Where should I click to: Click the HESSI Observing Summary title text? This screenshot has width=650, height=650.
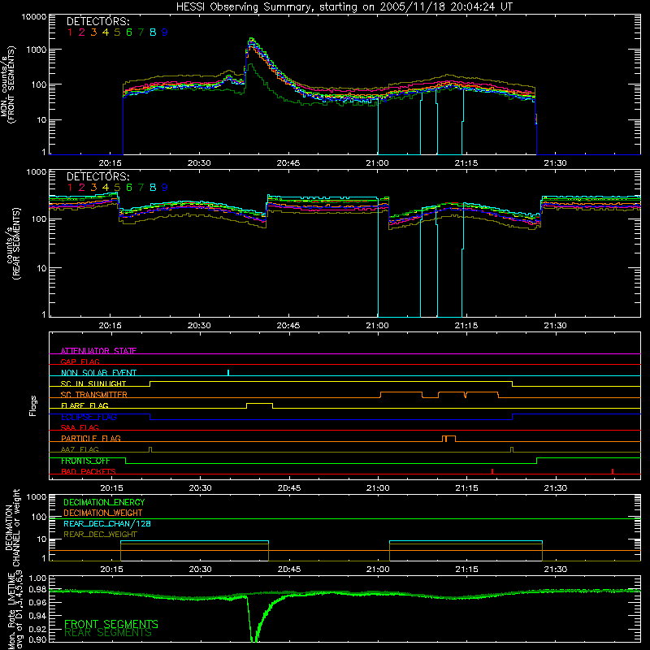(344, 7)
